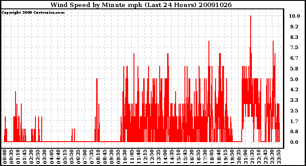
Task: Click the 01:10 time label
Action: [x=18, y=157]
